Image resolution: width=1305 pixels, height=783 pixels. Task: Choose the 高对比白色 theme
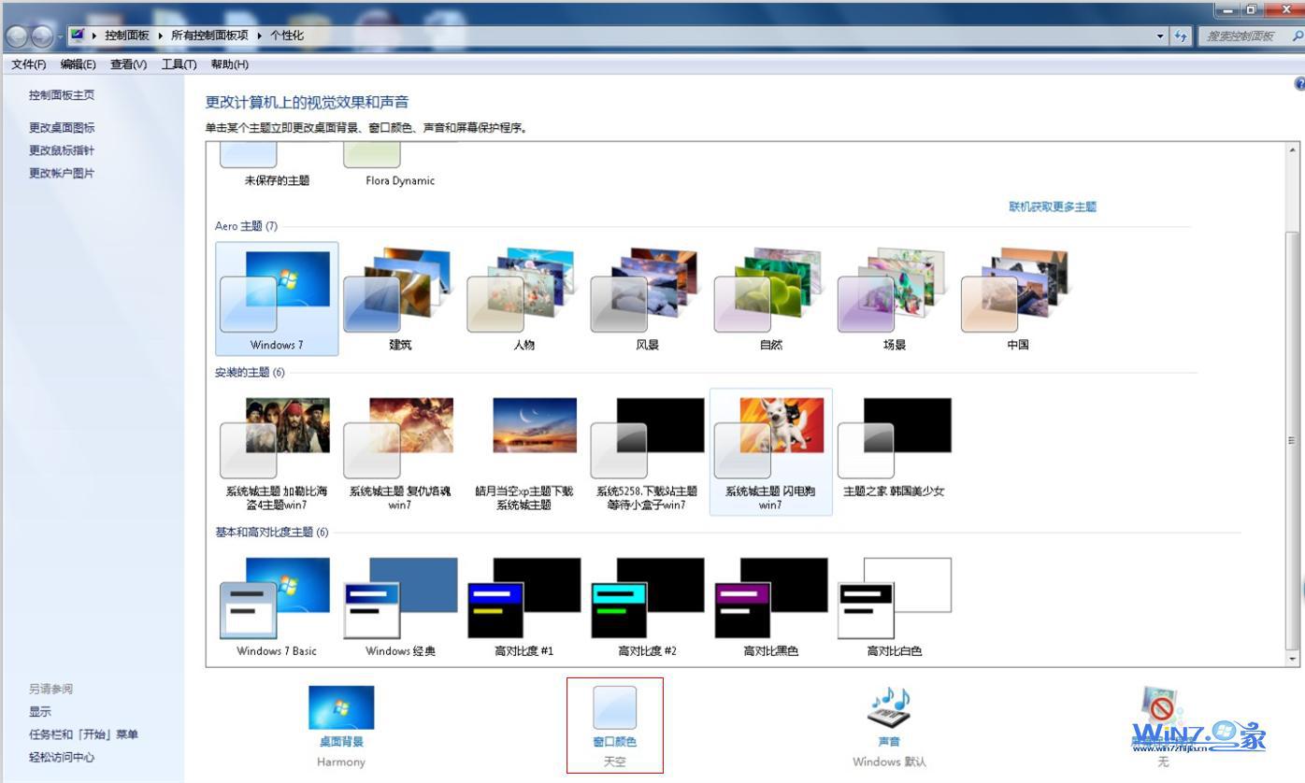[894, 606]
